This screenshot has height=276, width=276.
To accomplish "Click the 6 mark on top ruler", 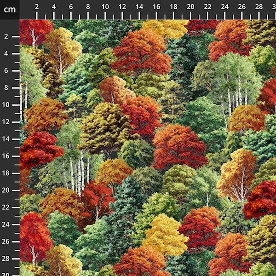I will [71, 7].
